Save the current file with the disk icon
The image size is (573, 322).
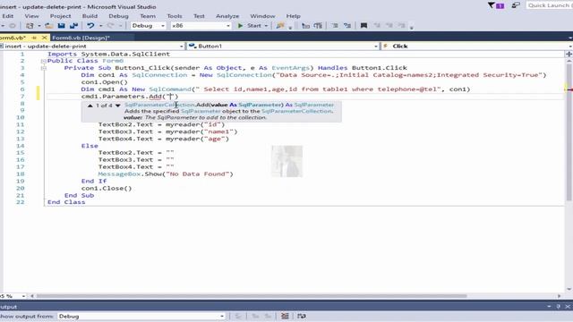[62, 26]
